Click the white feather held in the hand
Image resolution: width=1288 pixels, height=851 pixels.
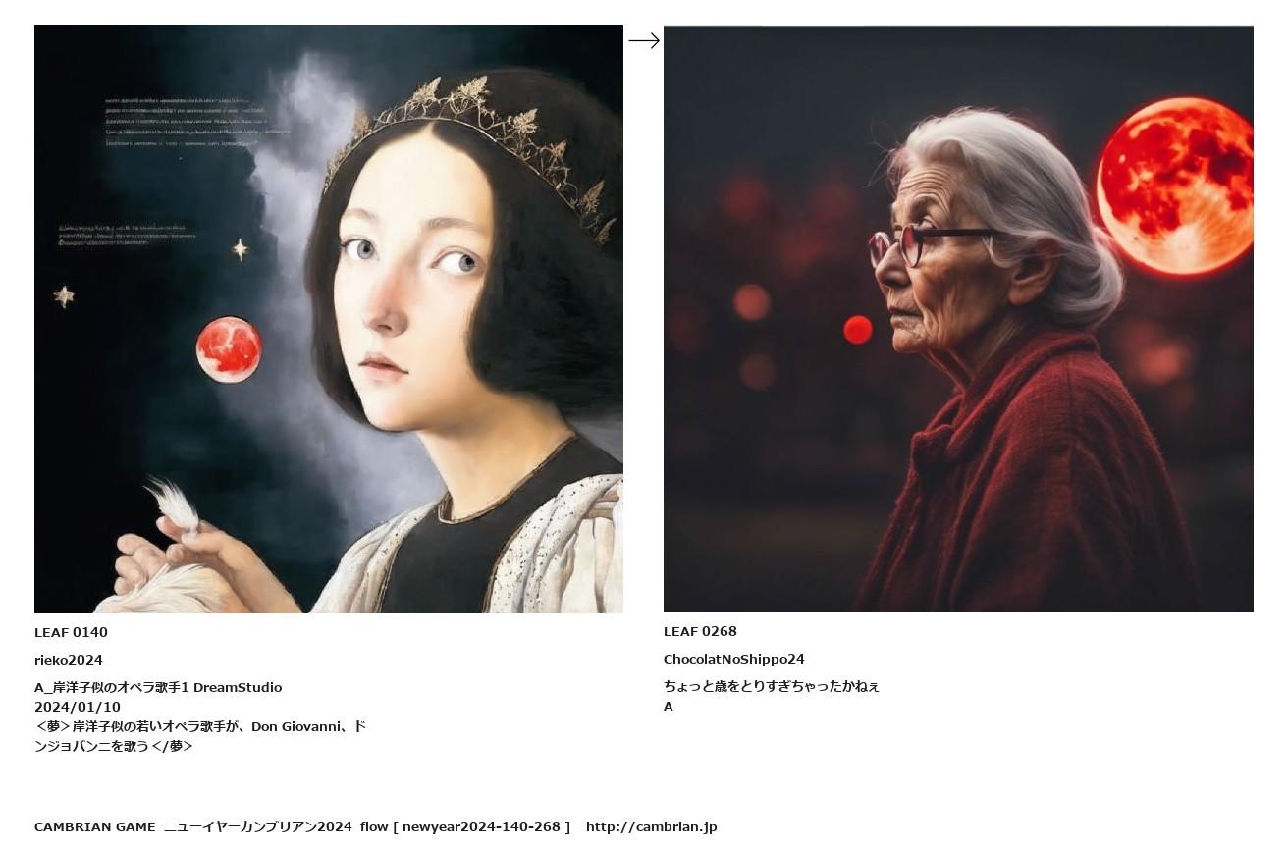[x=173, y=505]
